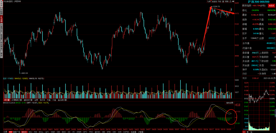Switch to the 沪股通 indicator

[x=141, y=132]
